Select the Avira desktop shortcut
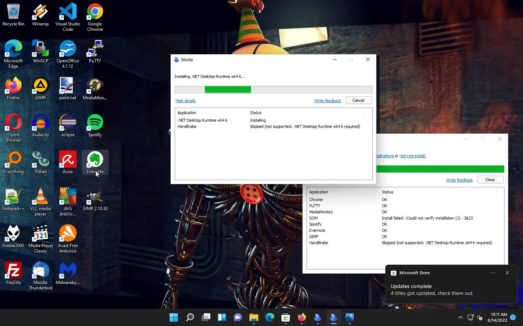 coord(68,163)
